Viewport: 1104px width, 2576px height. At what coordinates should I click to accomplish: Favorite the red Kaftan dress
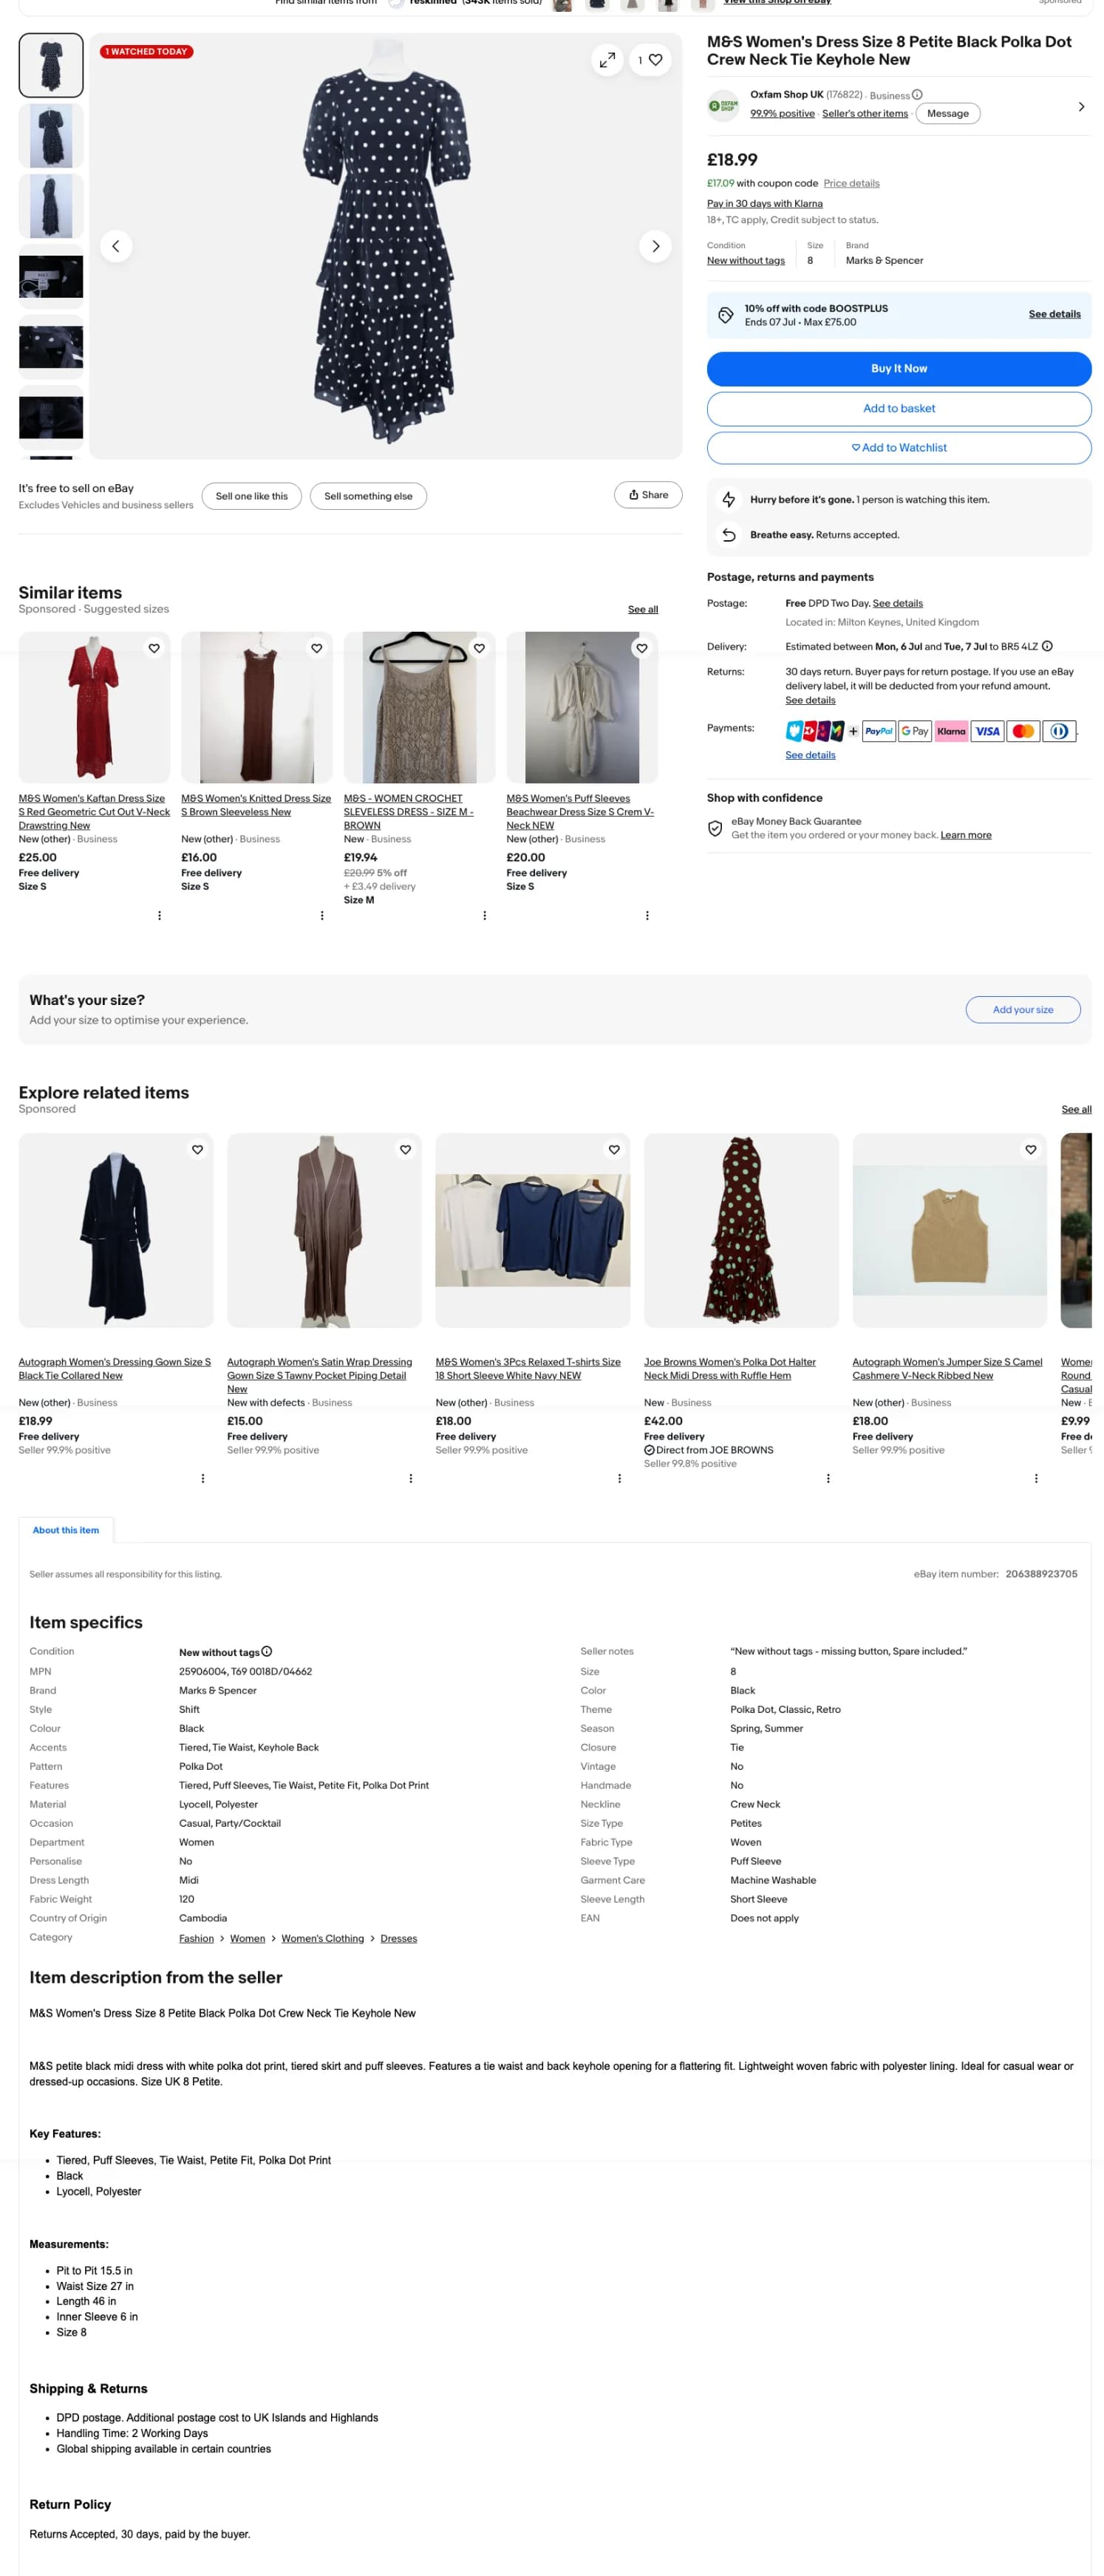(x=154, y=648)
